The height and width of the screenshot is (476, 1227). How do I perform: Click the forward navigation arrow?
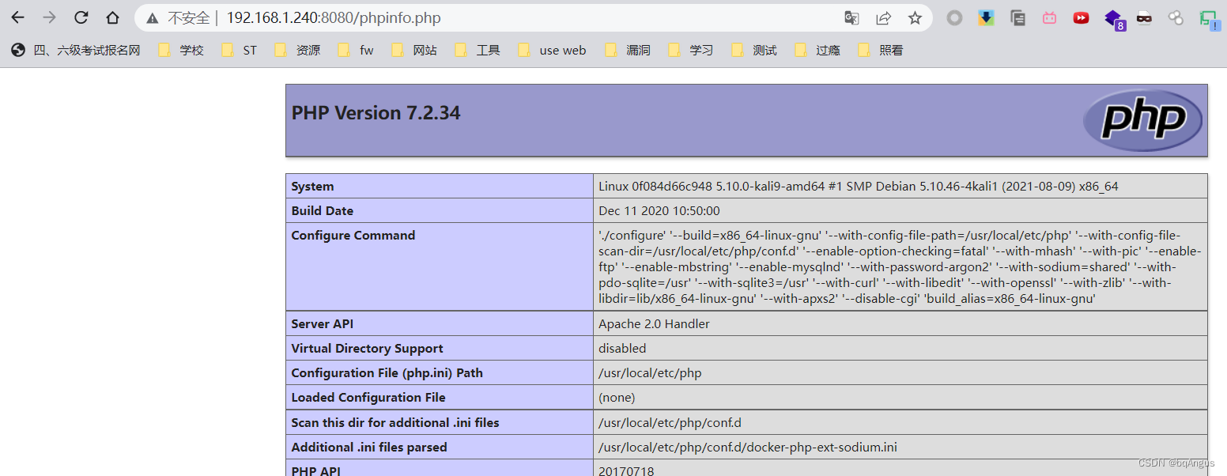pos(49,17)
